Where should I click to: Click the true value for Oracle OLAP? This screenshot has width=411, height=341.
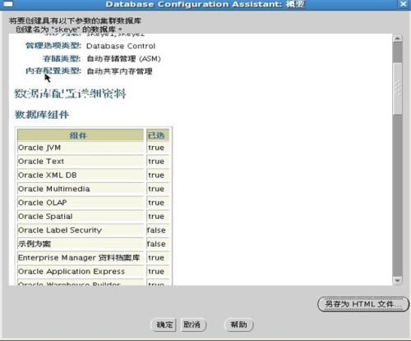(156, 202)
